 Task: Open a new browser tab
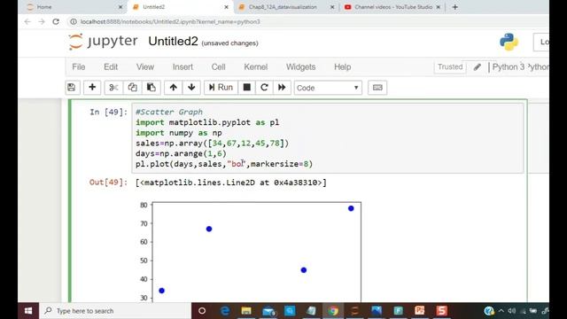[x=454, y=7]
